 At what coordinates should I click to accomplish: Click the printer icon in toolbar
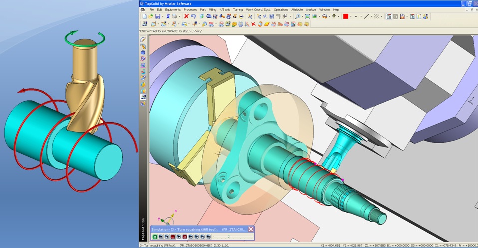[x=174, y=16]
